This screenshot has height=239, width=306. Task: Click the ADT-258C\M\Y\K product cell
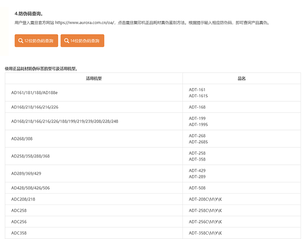205,211
